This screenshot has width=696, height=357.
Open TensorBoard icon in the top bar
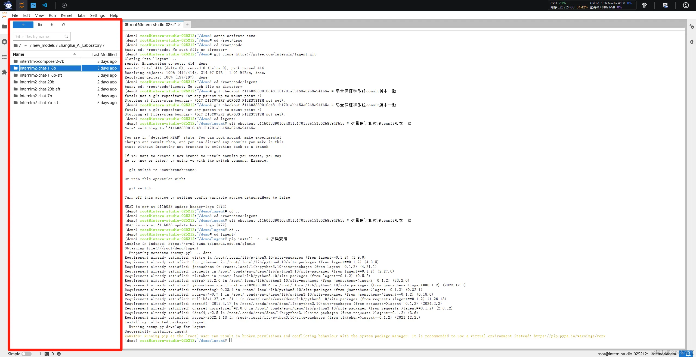(644, 5)
